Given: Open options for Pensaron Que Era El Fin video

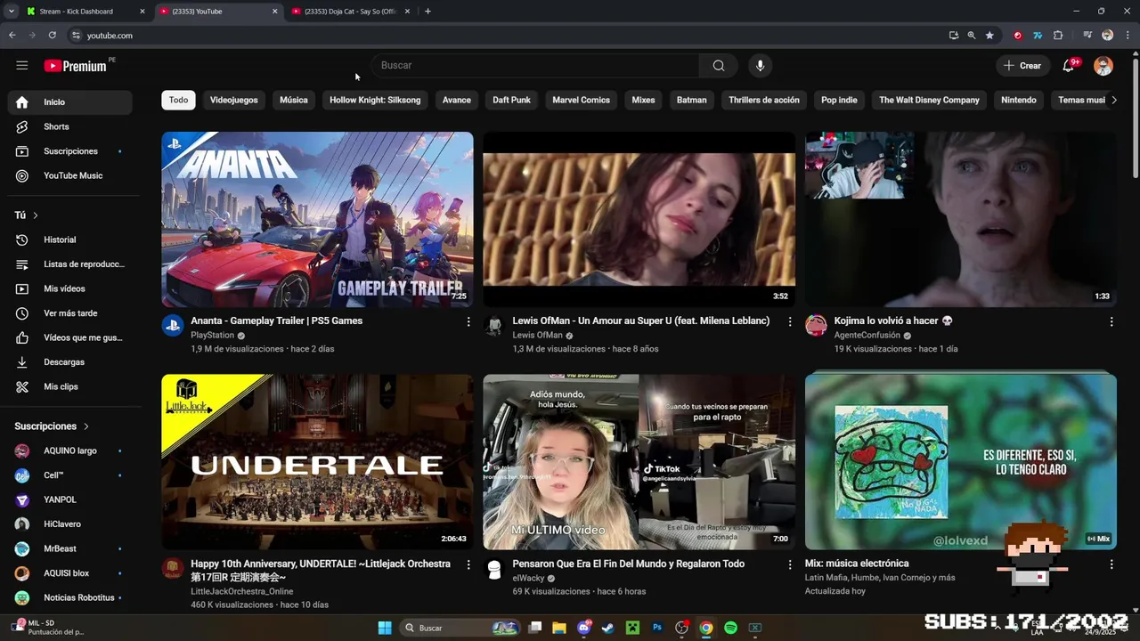Looking at the screenshot, I should coord(790,564).
